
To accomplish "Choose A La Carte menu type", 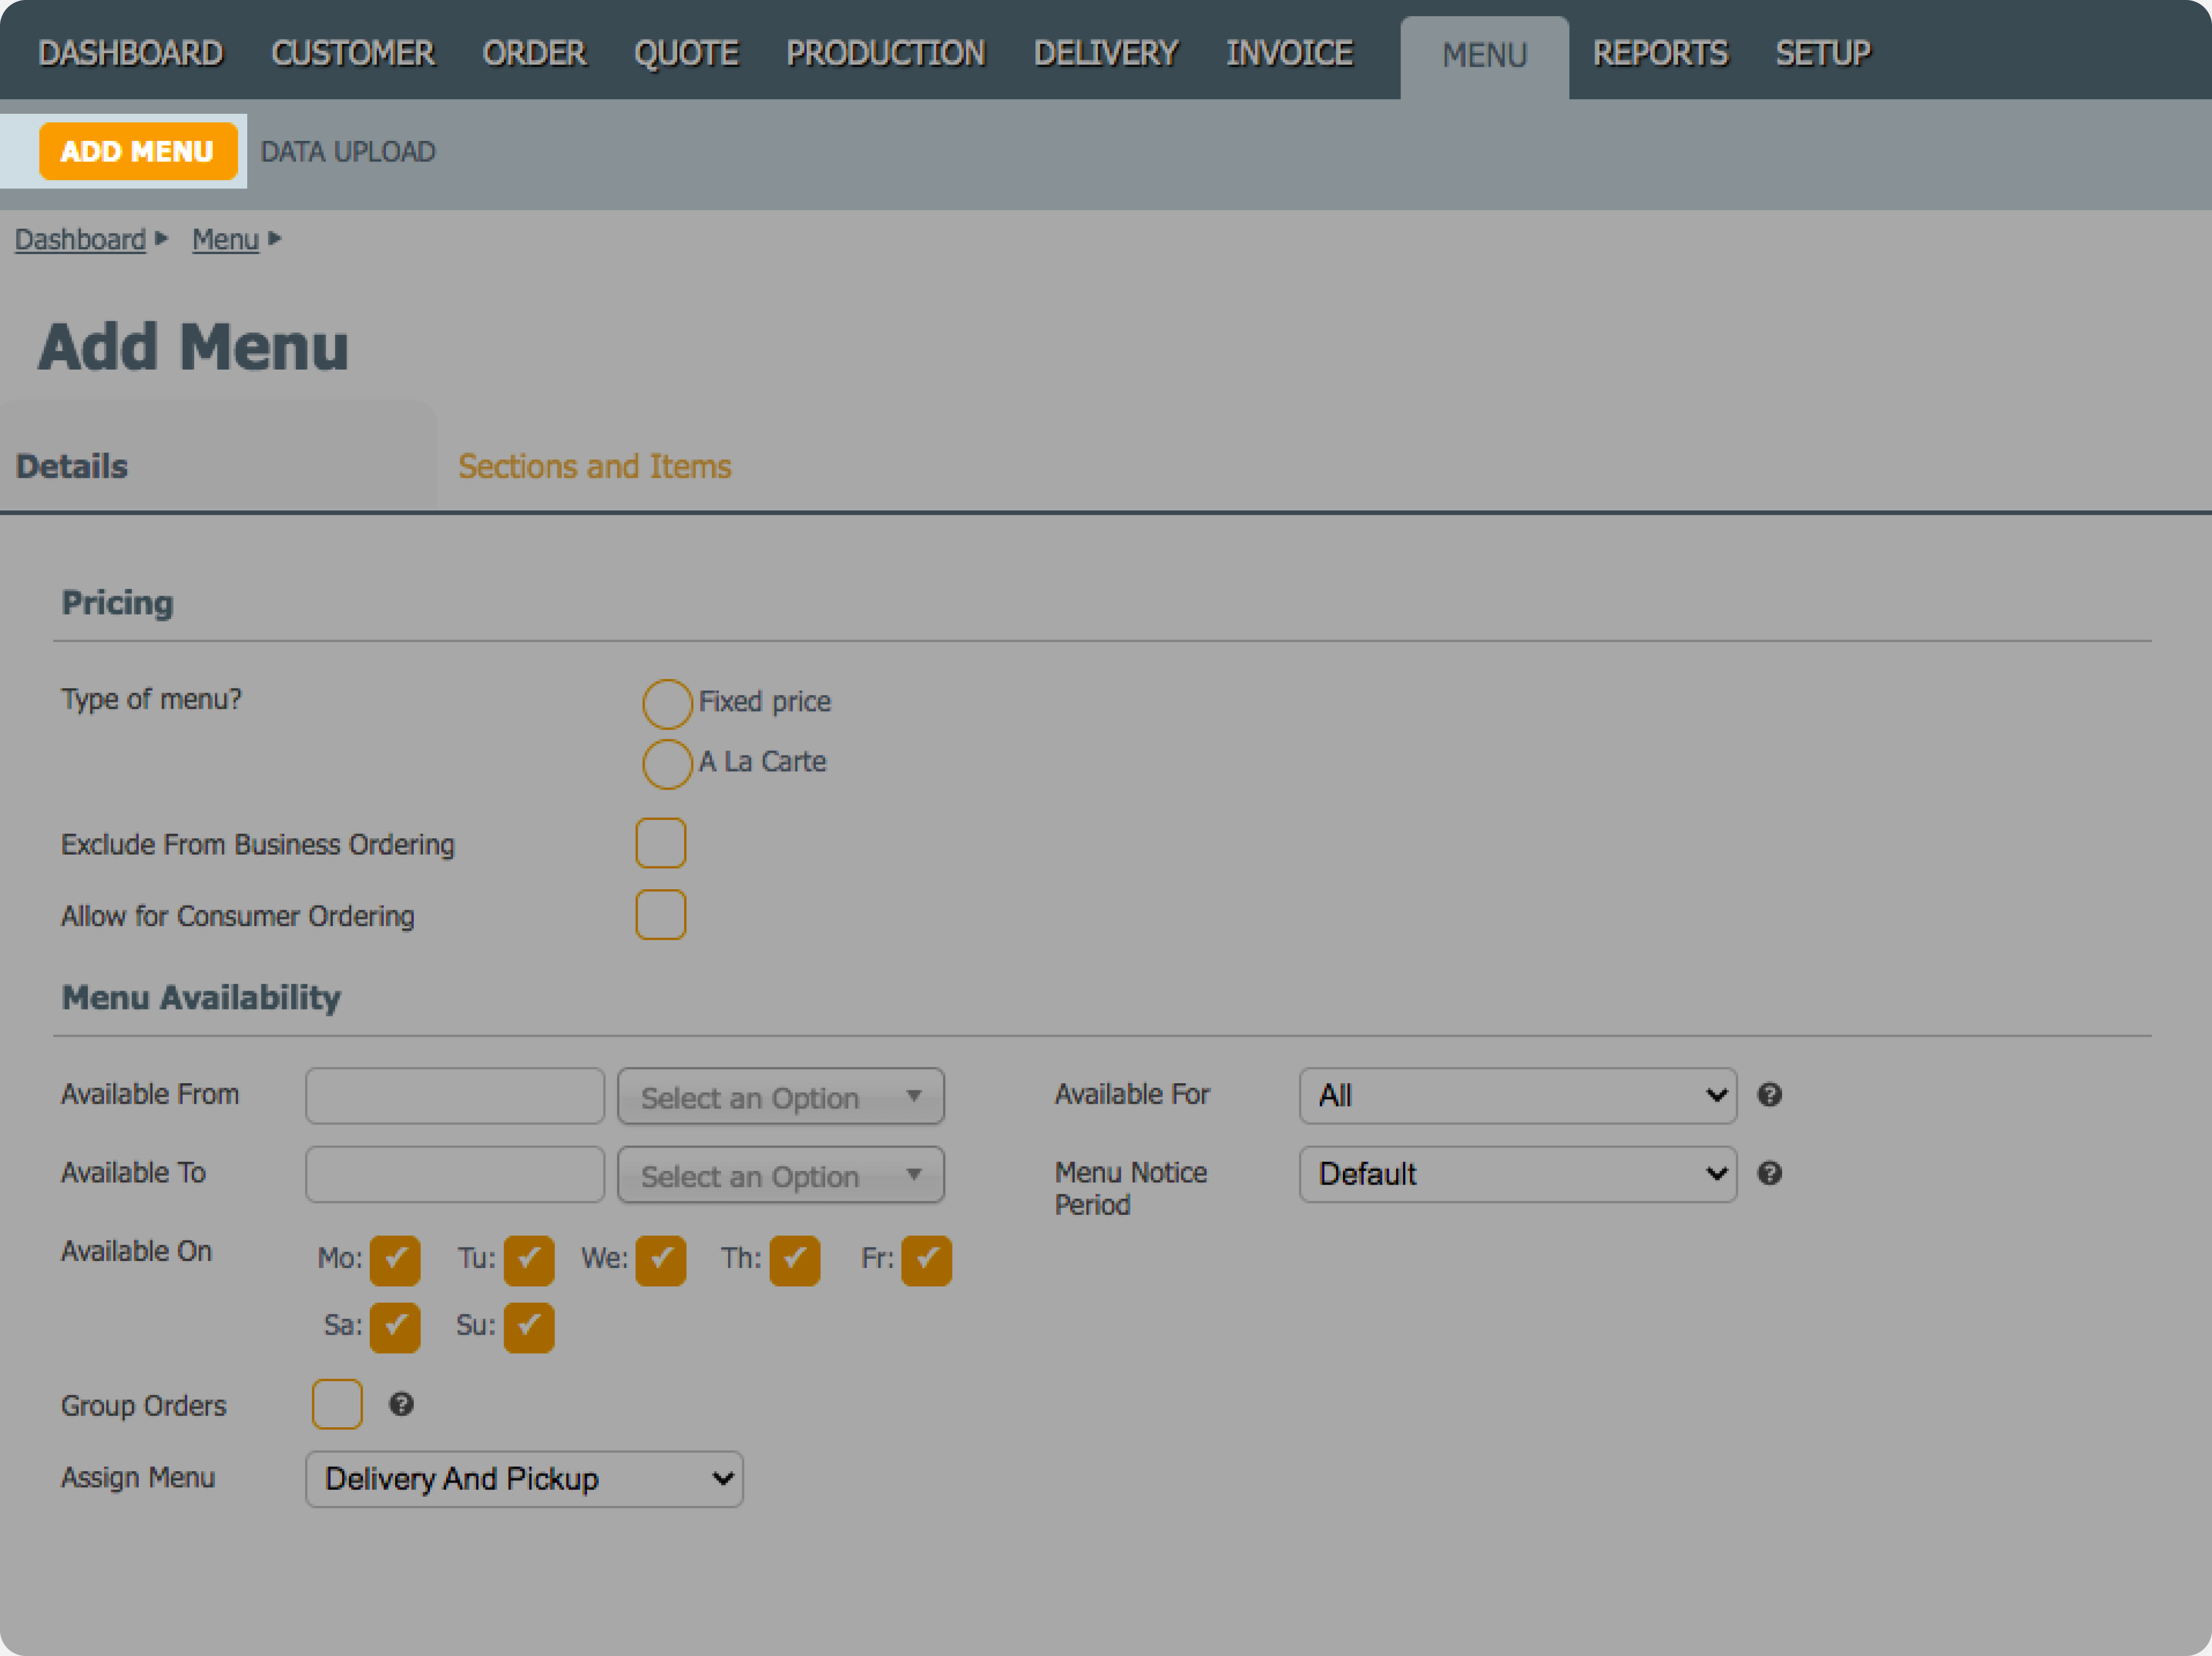I will (x=667, y=764).
